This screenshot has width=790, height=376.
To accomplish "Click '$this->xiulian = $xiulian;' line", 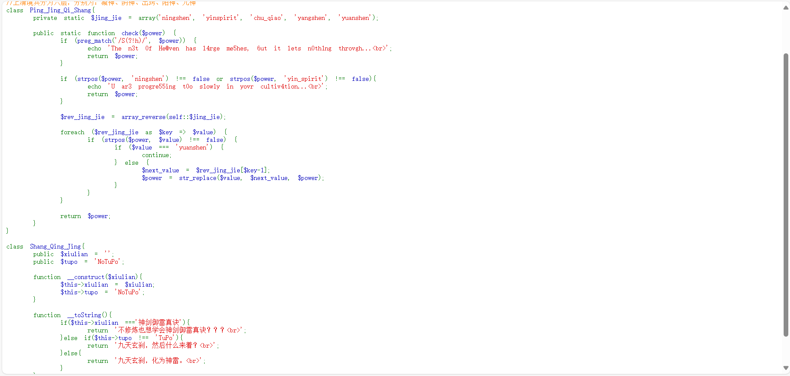I will [108, 285].
